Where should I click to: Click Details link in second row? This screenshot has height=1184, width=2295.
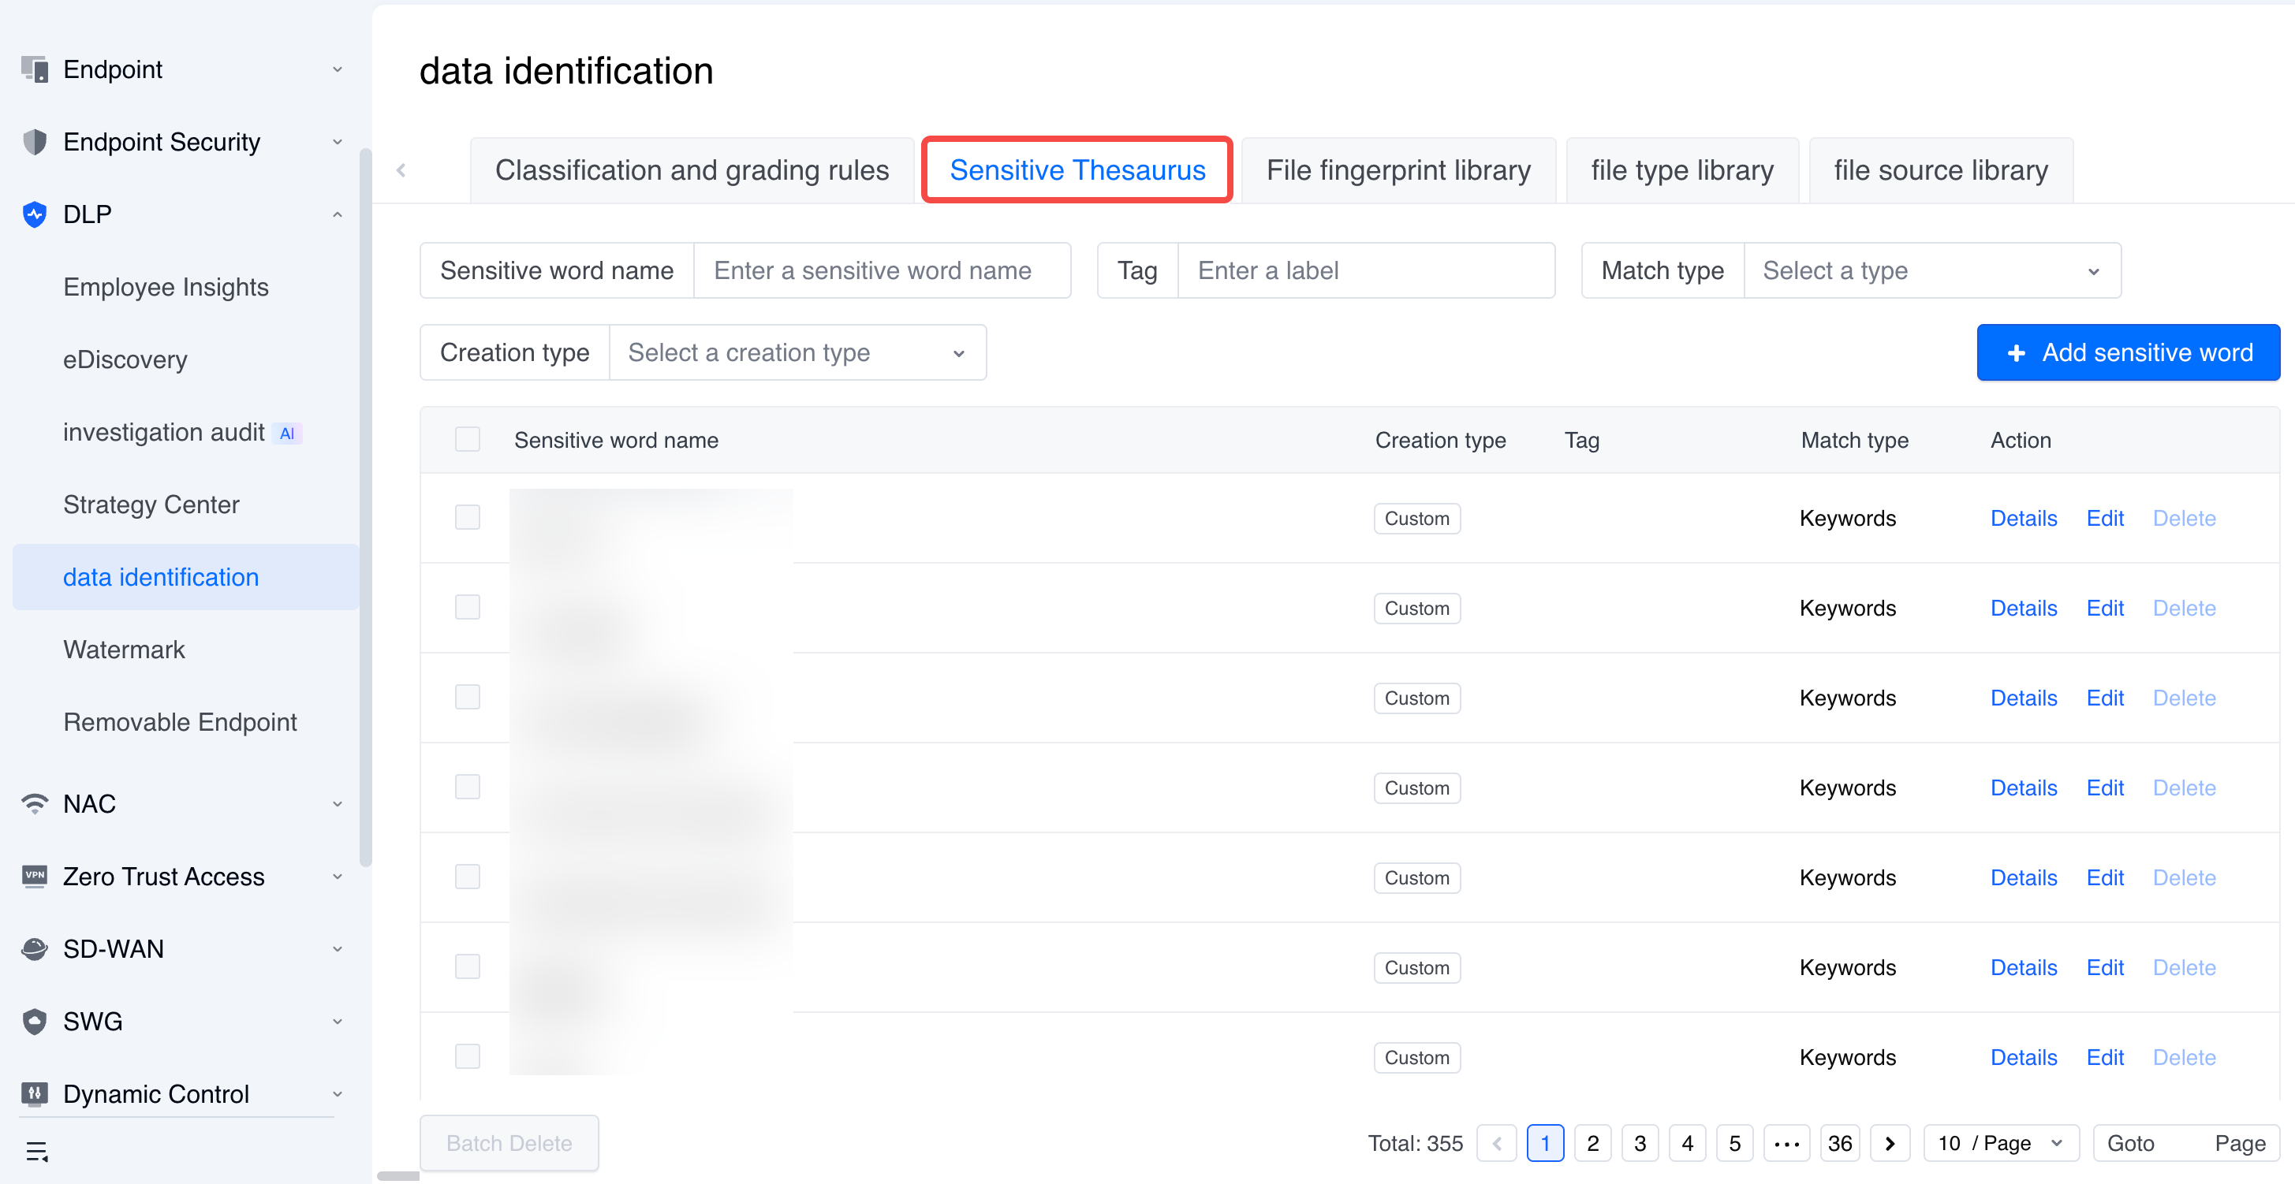point(2023,608)
